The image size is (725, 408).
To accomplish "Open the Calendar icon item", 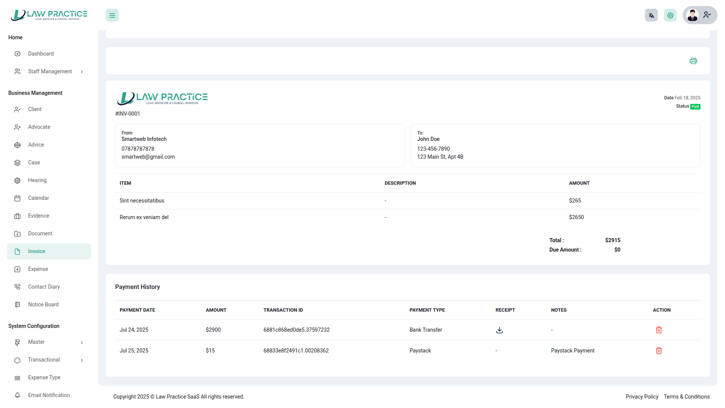I will pyautogui.click(x=17, y=198).
